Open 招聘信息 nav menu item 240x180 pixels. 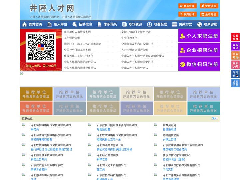click(85, 24)
